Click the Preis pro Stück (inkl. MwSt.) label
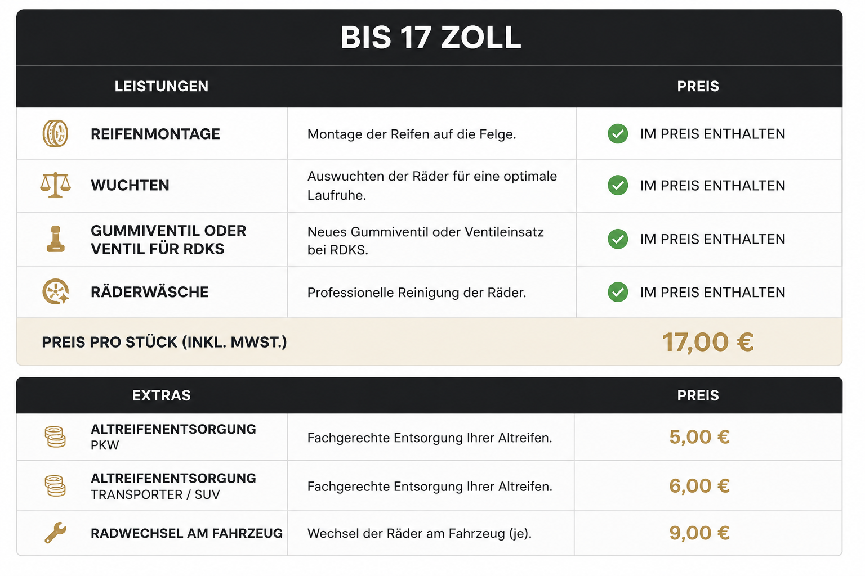This screenshot has height=576, width=865. pyautogui.click(x=164, y=342)
